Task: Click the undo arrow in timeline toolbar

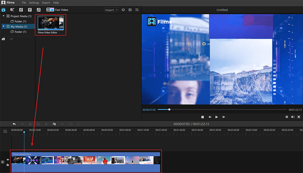Action: (14, 124)
